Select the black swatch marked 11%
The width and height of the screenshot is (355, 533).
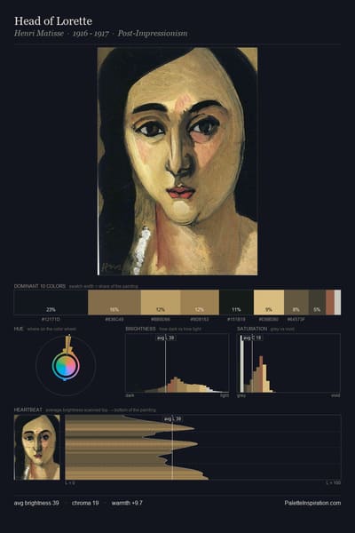click(236, 302)
